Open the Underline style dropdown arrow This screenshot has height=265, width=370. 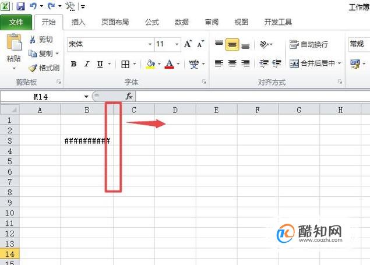point(110,63)
